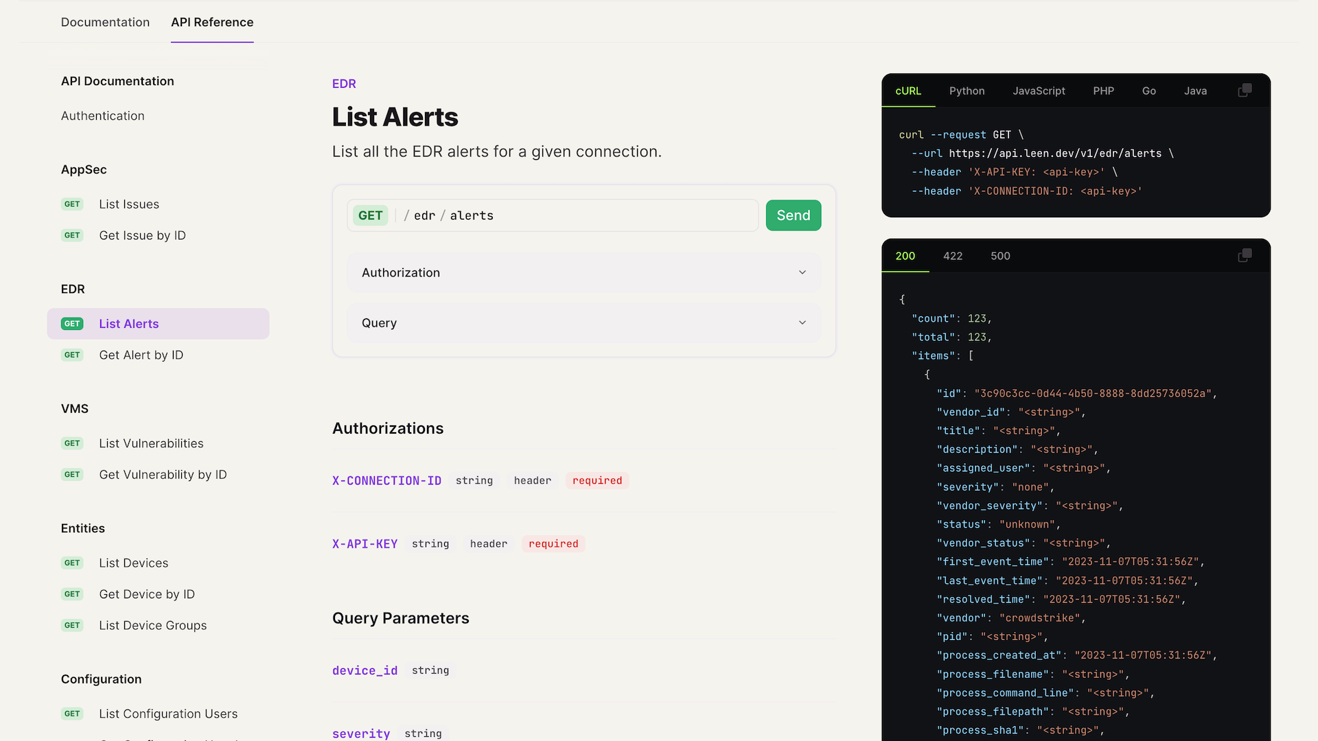The image size is (1318, 741).
Task: Open List Issues under AppSec
Action: 129,204
